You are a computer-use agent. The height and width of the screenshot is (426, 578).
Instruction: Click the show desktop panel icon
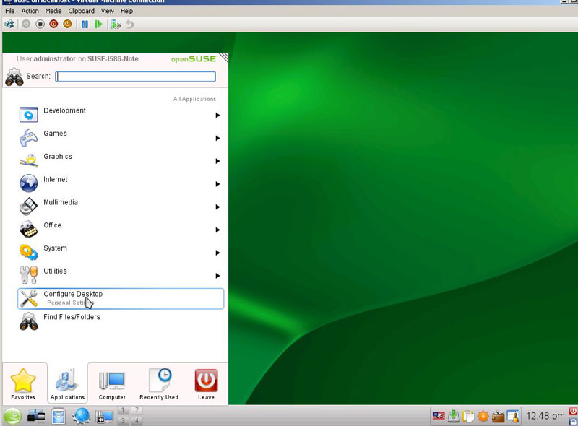pos(105,417)
